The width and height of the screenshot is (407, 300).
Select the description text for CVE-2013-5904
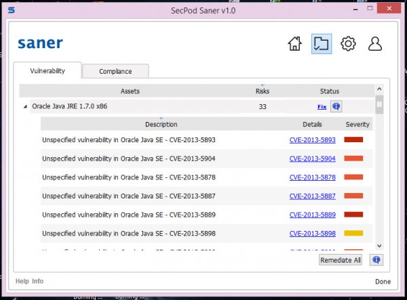129,158
